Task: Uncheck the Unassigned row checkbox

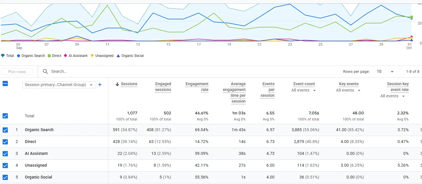Action: [x=5, y=166]
